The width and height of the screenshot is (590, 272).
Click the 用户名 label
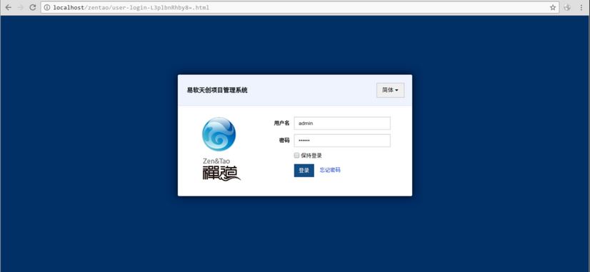[281, 123]
